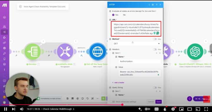This screenshot has width=212, height=112.
Task: Switch to theater mode
Action: (190, 109)
